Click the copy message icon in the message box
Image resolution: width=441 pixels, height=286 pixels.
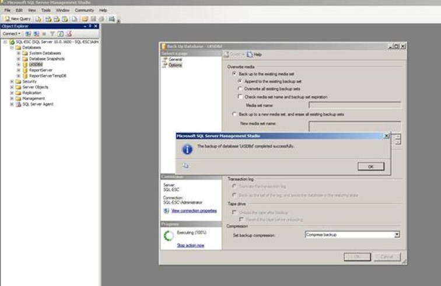185,166
